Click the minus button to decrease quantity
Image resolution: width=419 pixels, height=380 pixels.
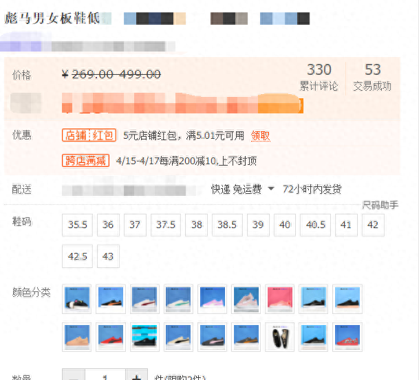coord(74,377)
